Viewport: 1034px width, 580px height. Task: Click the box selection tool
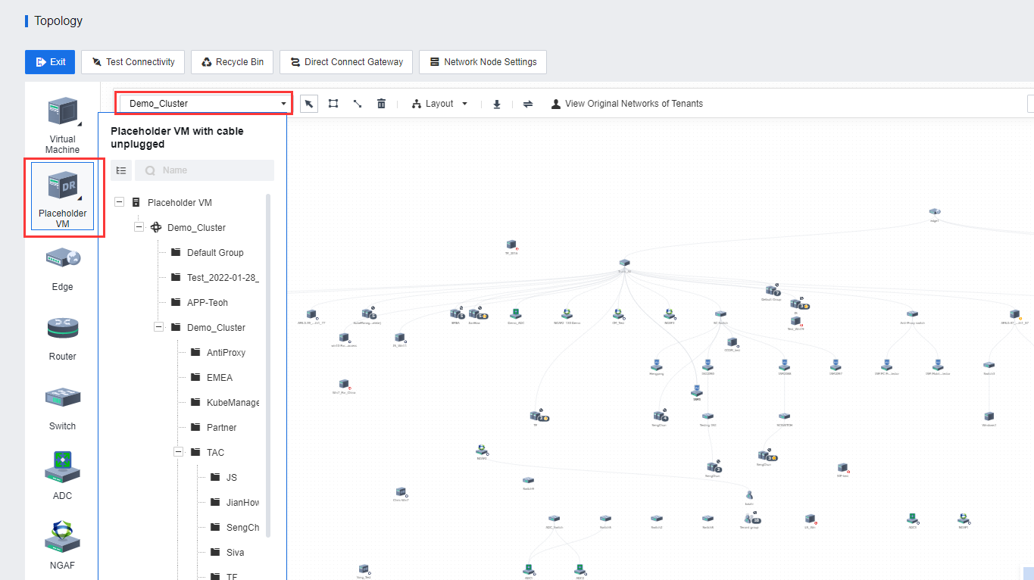[333, 104]
